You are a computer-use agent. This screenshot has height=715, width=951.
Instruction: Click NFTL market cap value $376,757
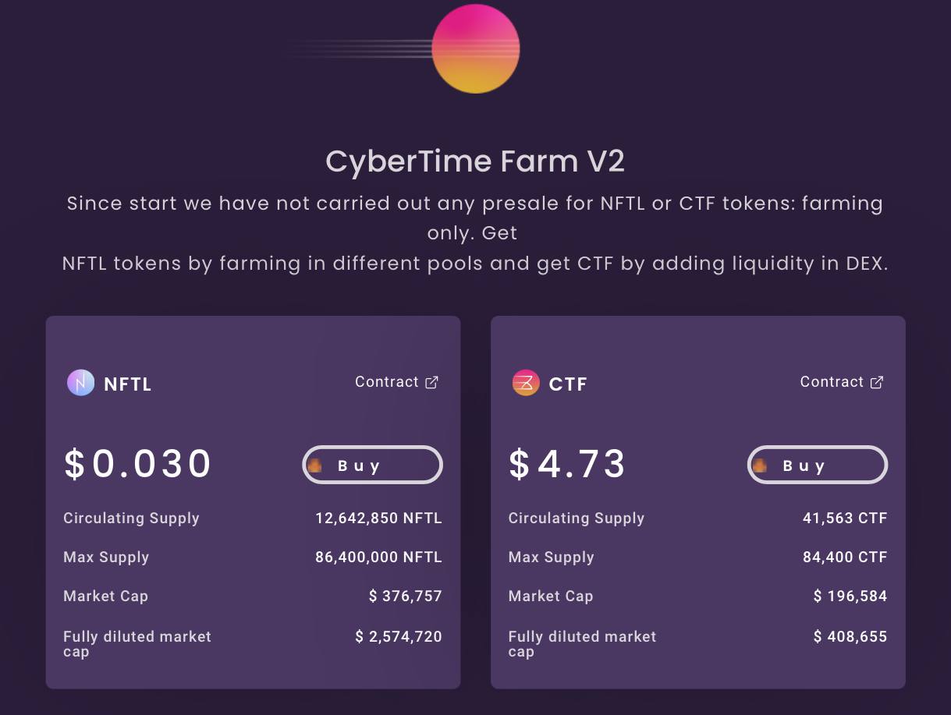pyautogui.click(x=406, y=596)
